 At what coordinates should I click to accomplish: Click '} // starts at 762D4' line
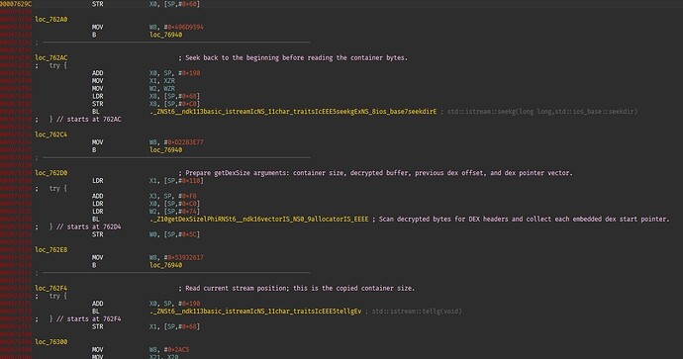[85, 227]
